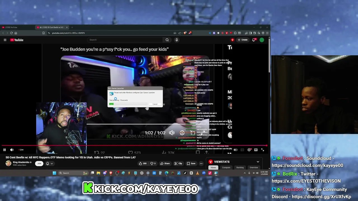Collapse the VIEWSTATS panel chevron
The width and height of the screenshot is (358, 201).
click(x=258, y=162)
